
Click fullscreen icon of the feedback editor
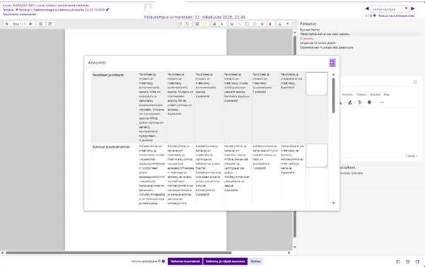coord(415,82)
